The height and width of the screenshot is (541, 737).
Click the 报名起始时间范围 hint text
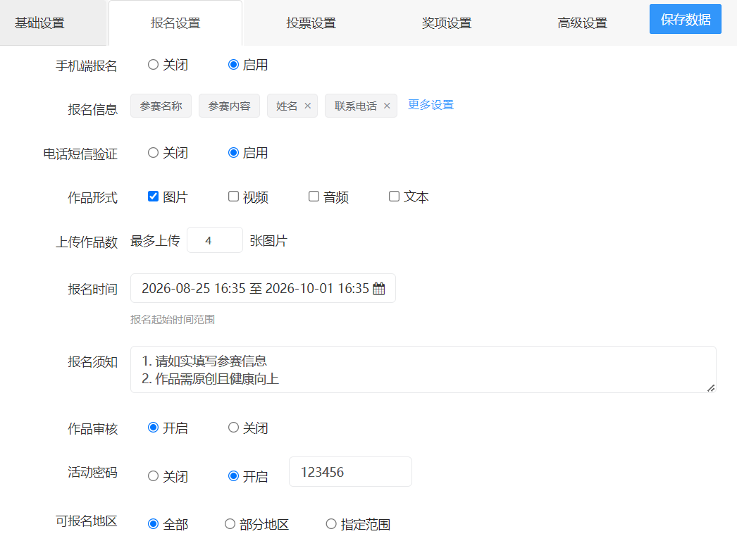coord(173,320)
